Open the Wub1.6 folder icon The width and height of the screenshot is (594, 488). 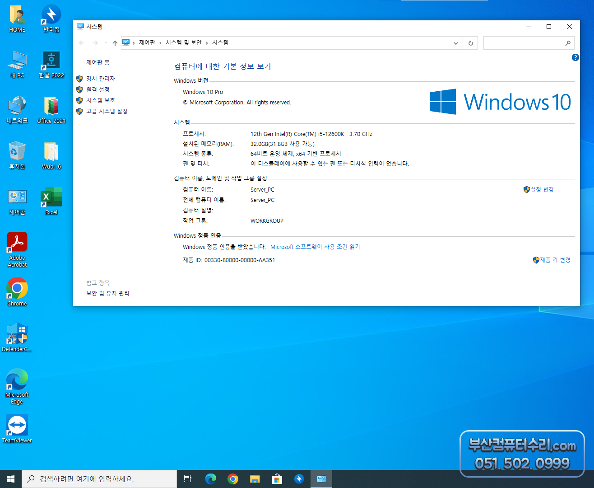click(51, 155)
